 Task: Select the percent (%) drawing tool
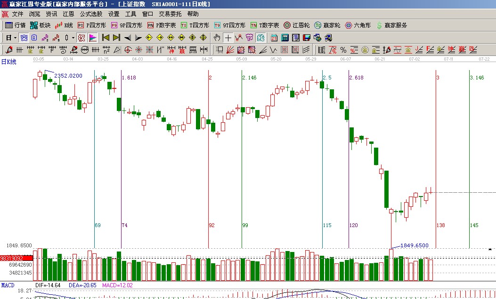[x=343, y=50]
